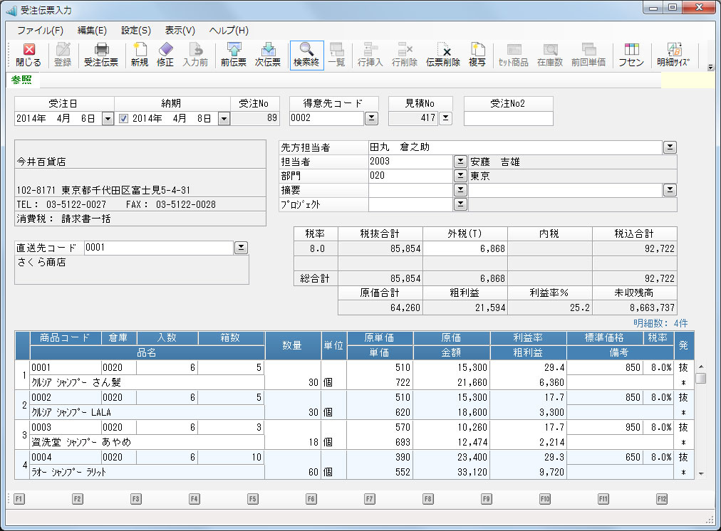Click the detail grid vertical scrollbar down arrow
Screen dimensions: 721x531
click(x=701, y=473)
